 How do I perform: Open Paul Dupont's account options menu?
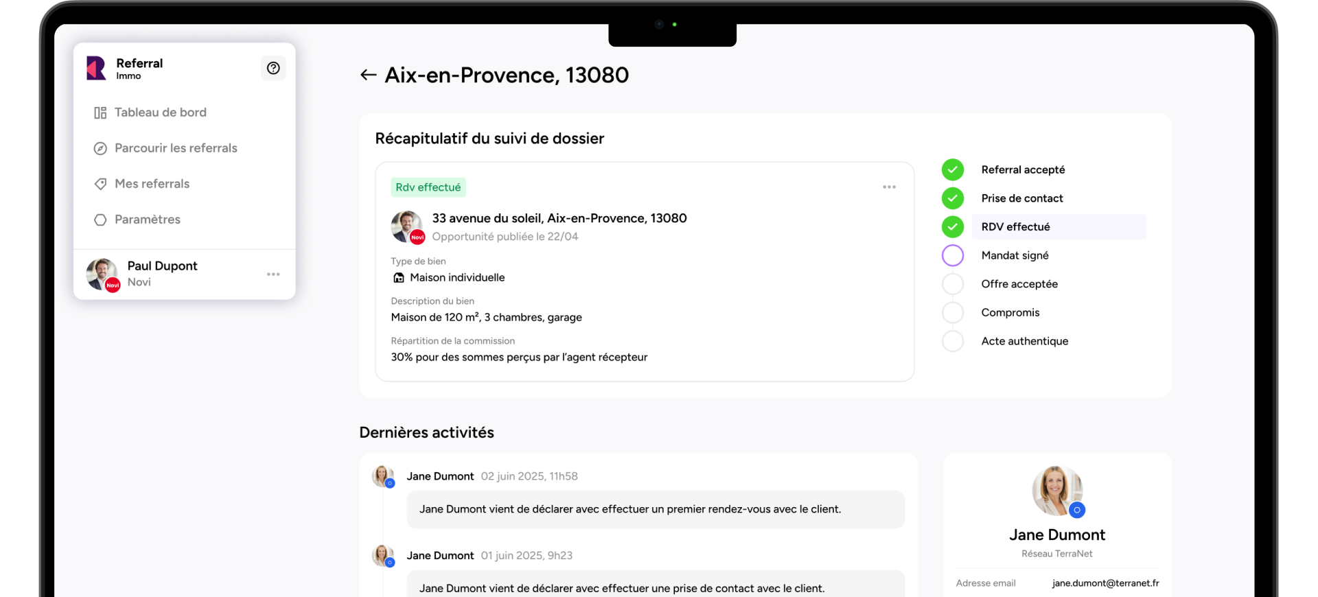coord(273,274)
